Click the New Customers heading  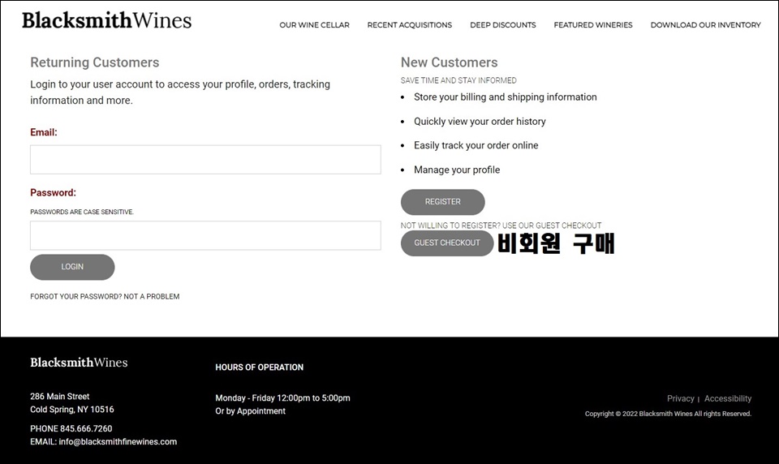coord(449,62)
